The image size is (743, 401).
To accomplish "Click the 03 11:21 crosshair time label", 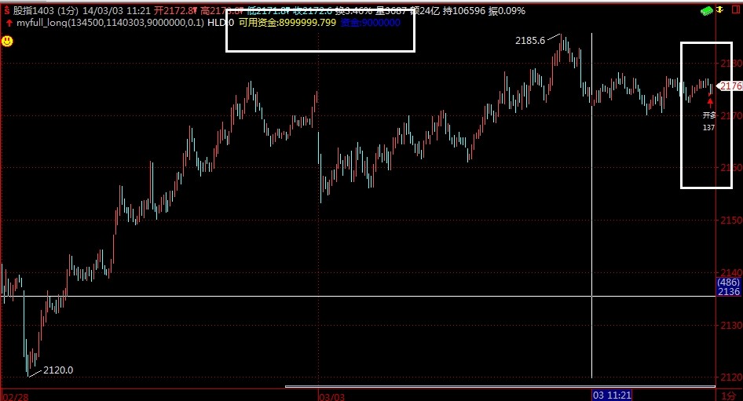I will [611, 395].
